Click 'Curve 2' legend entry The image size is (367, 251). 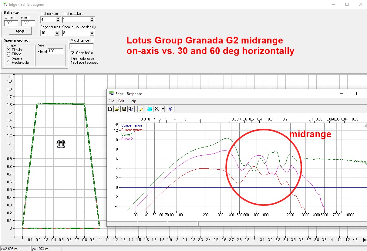pos(127,139)
